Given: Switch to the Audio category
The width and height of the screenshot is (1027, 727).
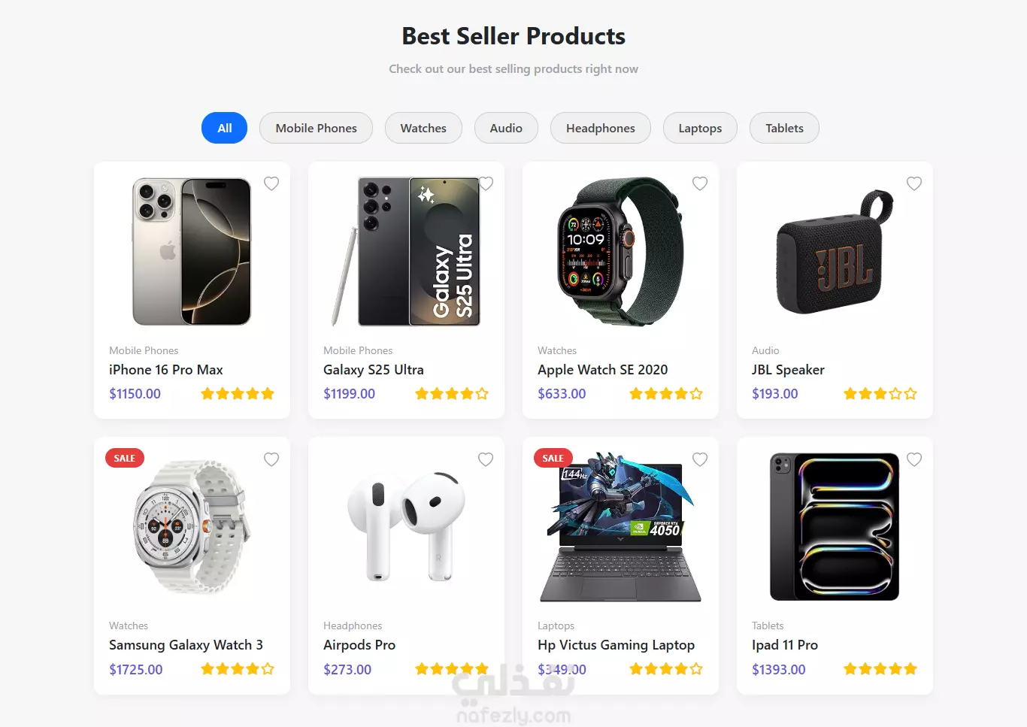Looking at the screenshot, I should click(506, 128).
